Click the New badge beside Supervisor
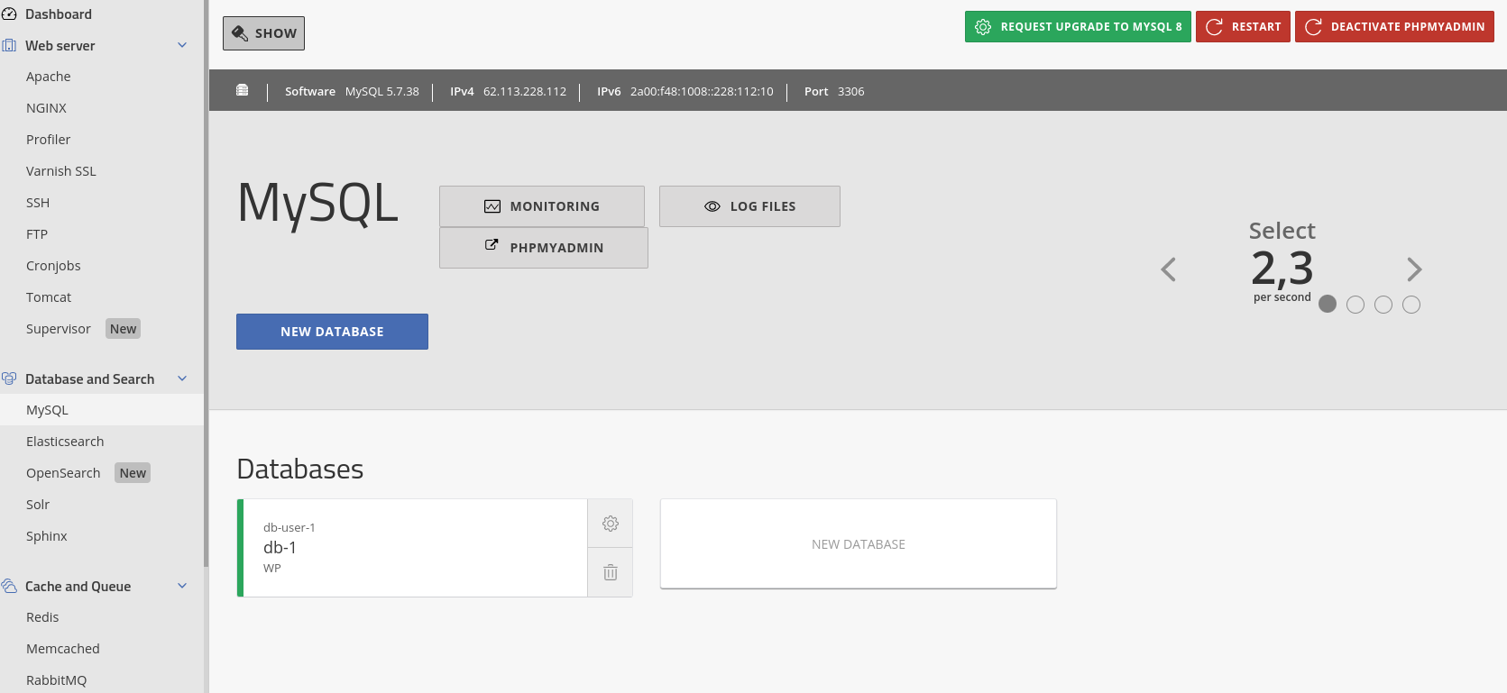The width and height of the screenshot is (1507, 693). [x=124, y=329]
